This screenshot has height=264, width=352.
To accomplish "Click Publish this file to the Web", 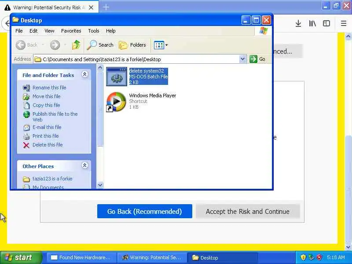I will [55, 117].
